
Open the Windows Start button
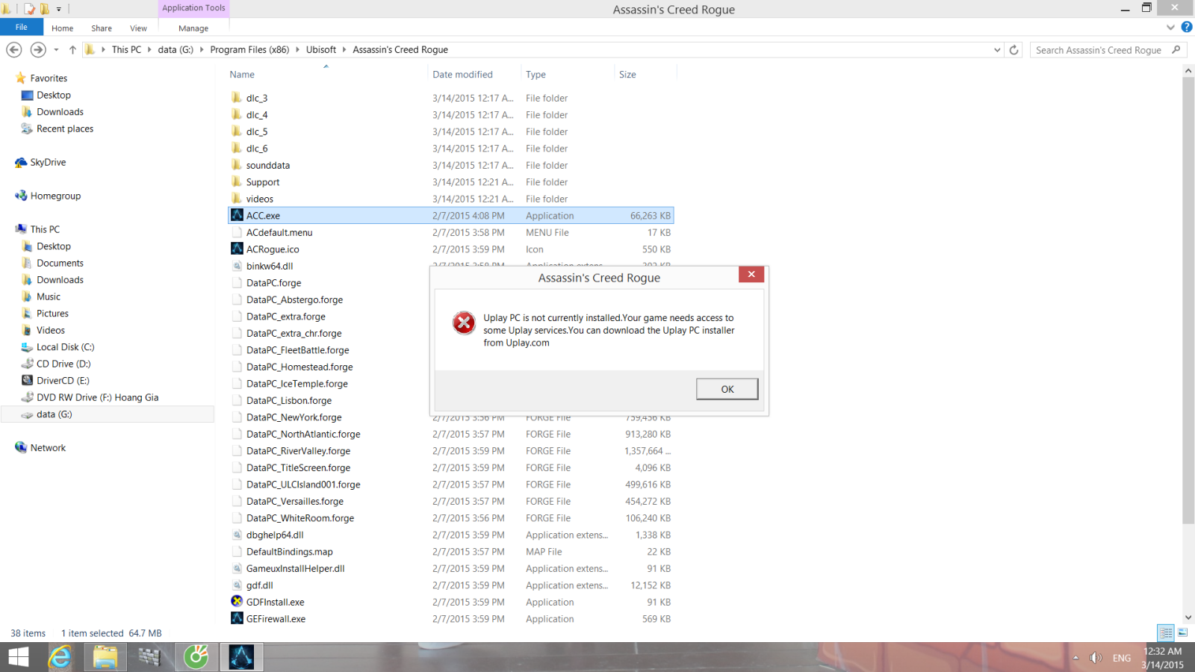[x=18, y=657]
